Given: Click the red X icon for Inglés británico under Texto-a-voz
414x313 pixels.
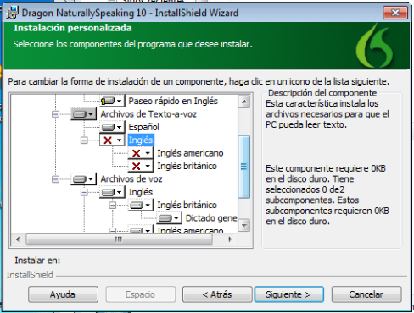Looking at the screenshot, I should click(x=141, y=166).
